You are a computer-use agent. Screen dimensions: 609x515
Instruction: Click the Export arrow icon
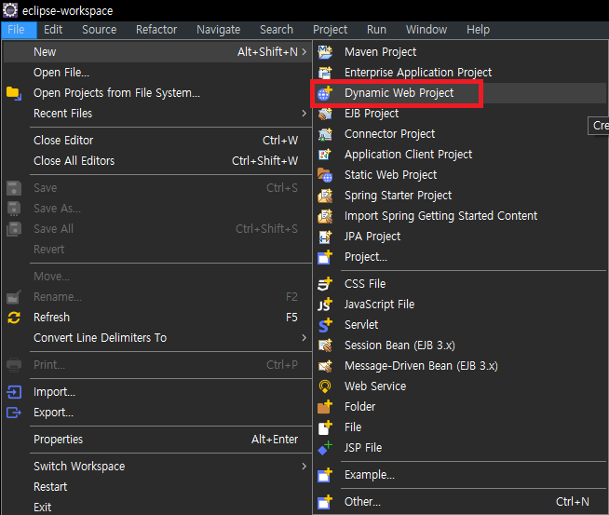[14, 413]
